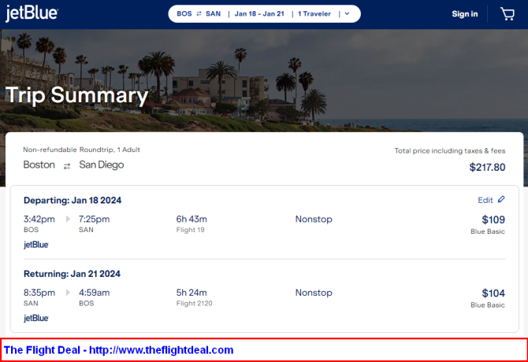Expand the trip search dropdown chevron
528x362 pixels.
tap(347, 14)
